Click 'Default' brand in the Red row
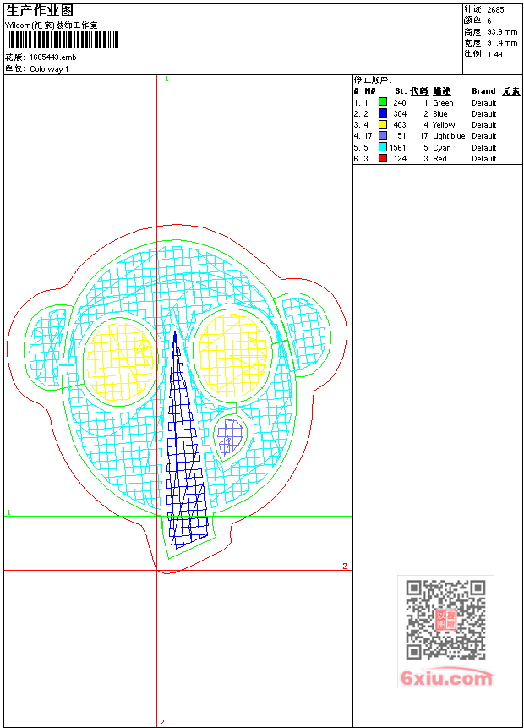524x728 pixels. point(484,159)
